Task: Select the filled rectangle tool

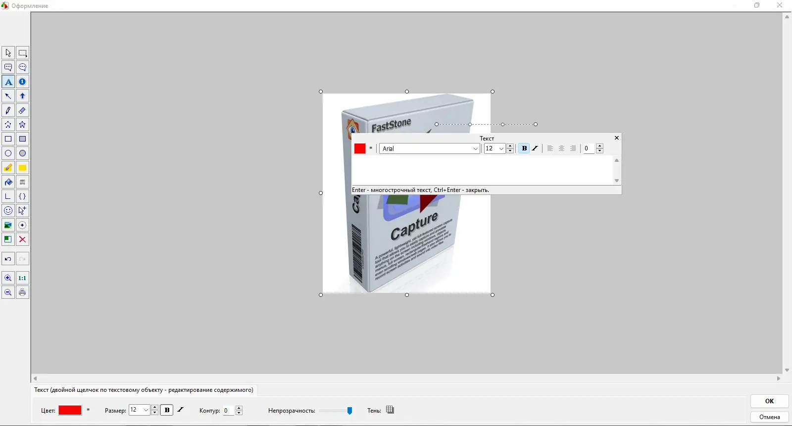Action: 22,139
